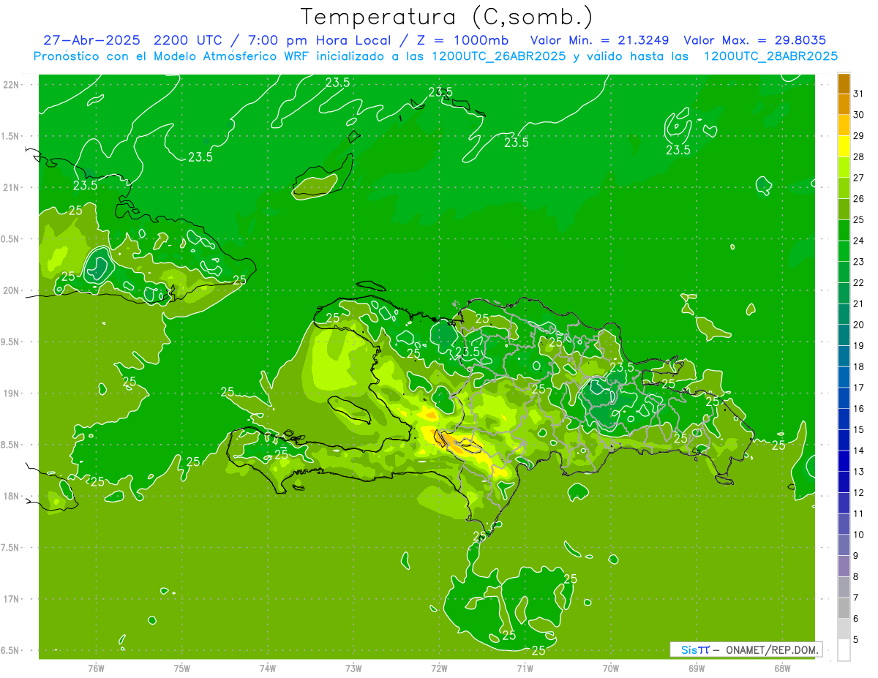The width and height of the screenshot is (878, 678).
Task: Click the blue band between 12 and 13
Action: (x=844, y=482)
